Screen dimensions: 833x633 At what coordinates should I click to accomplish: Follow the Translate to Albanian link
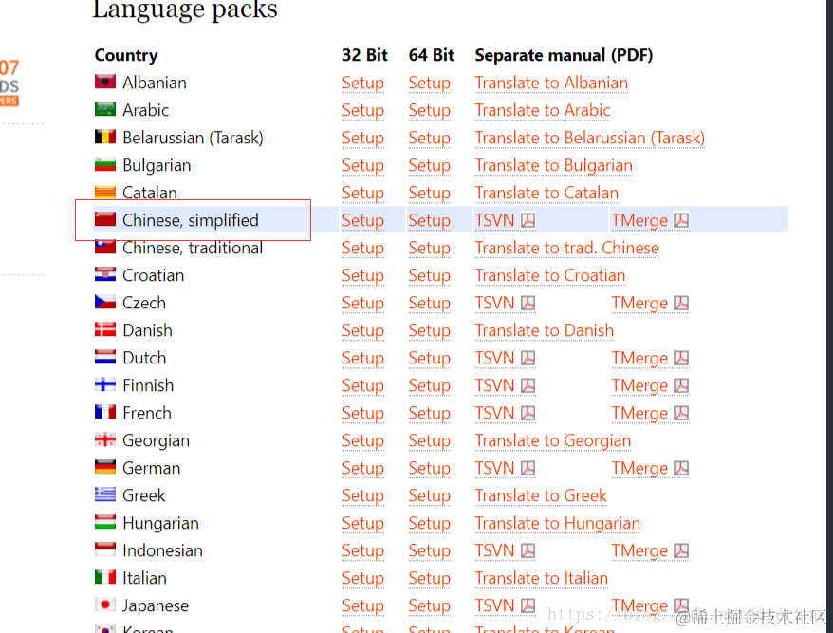[551, 83]
